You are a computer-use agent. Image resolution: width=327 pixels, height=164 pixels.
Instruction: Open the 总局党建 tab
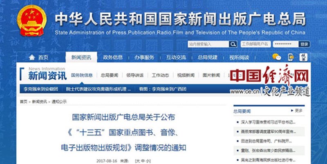[x=208, y=58]
